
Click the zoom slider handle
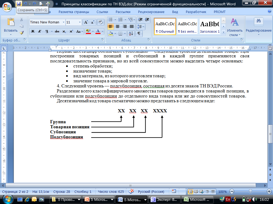(250, 191)
